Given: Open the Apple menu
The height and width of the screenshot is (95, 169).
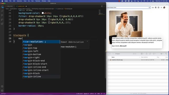Looking at the screenshot, I should (2, 1).
